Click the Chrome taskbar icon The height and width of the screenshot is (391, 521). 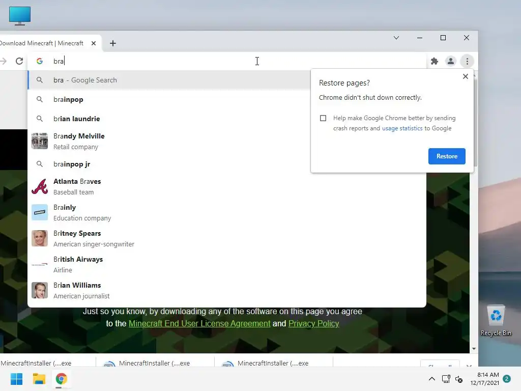[x=62, y=379]
